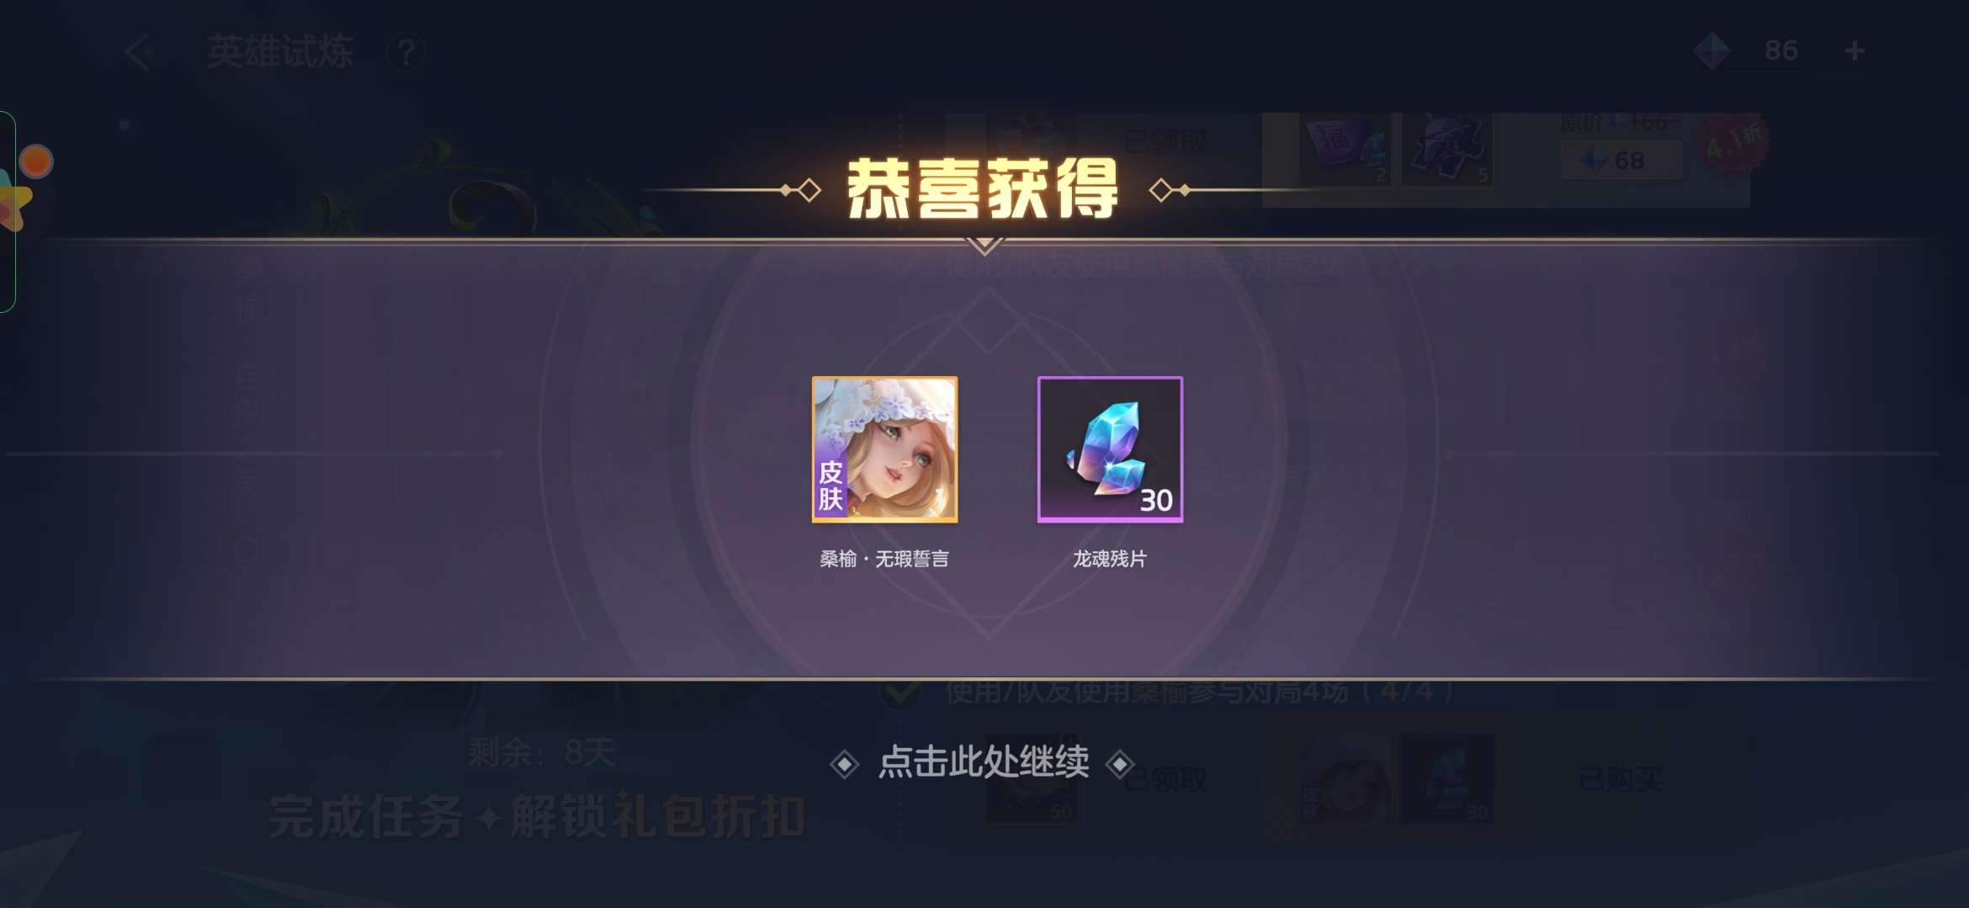
Task: Open the question mark help icon
Action: point(406,53)
